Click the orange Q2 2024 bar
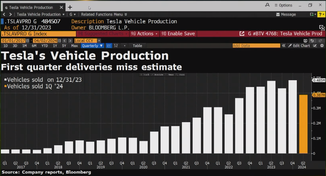 click(x=303, y=124)
